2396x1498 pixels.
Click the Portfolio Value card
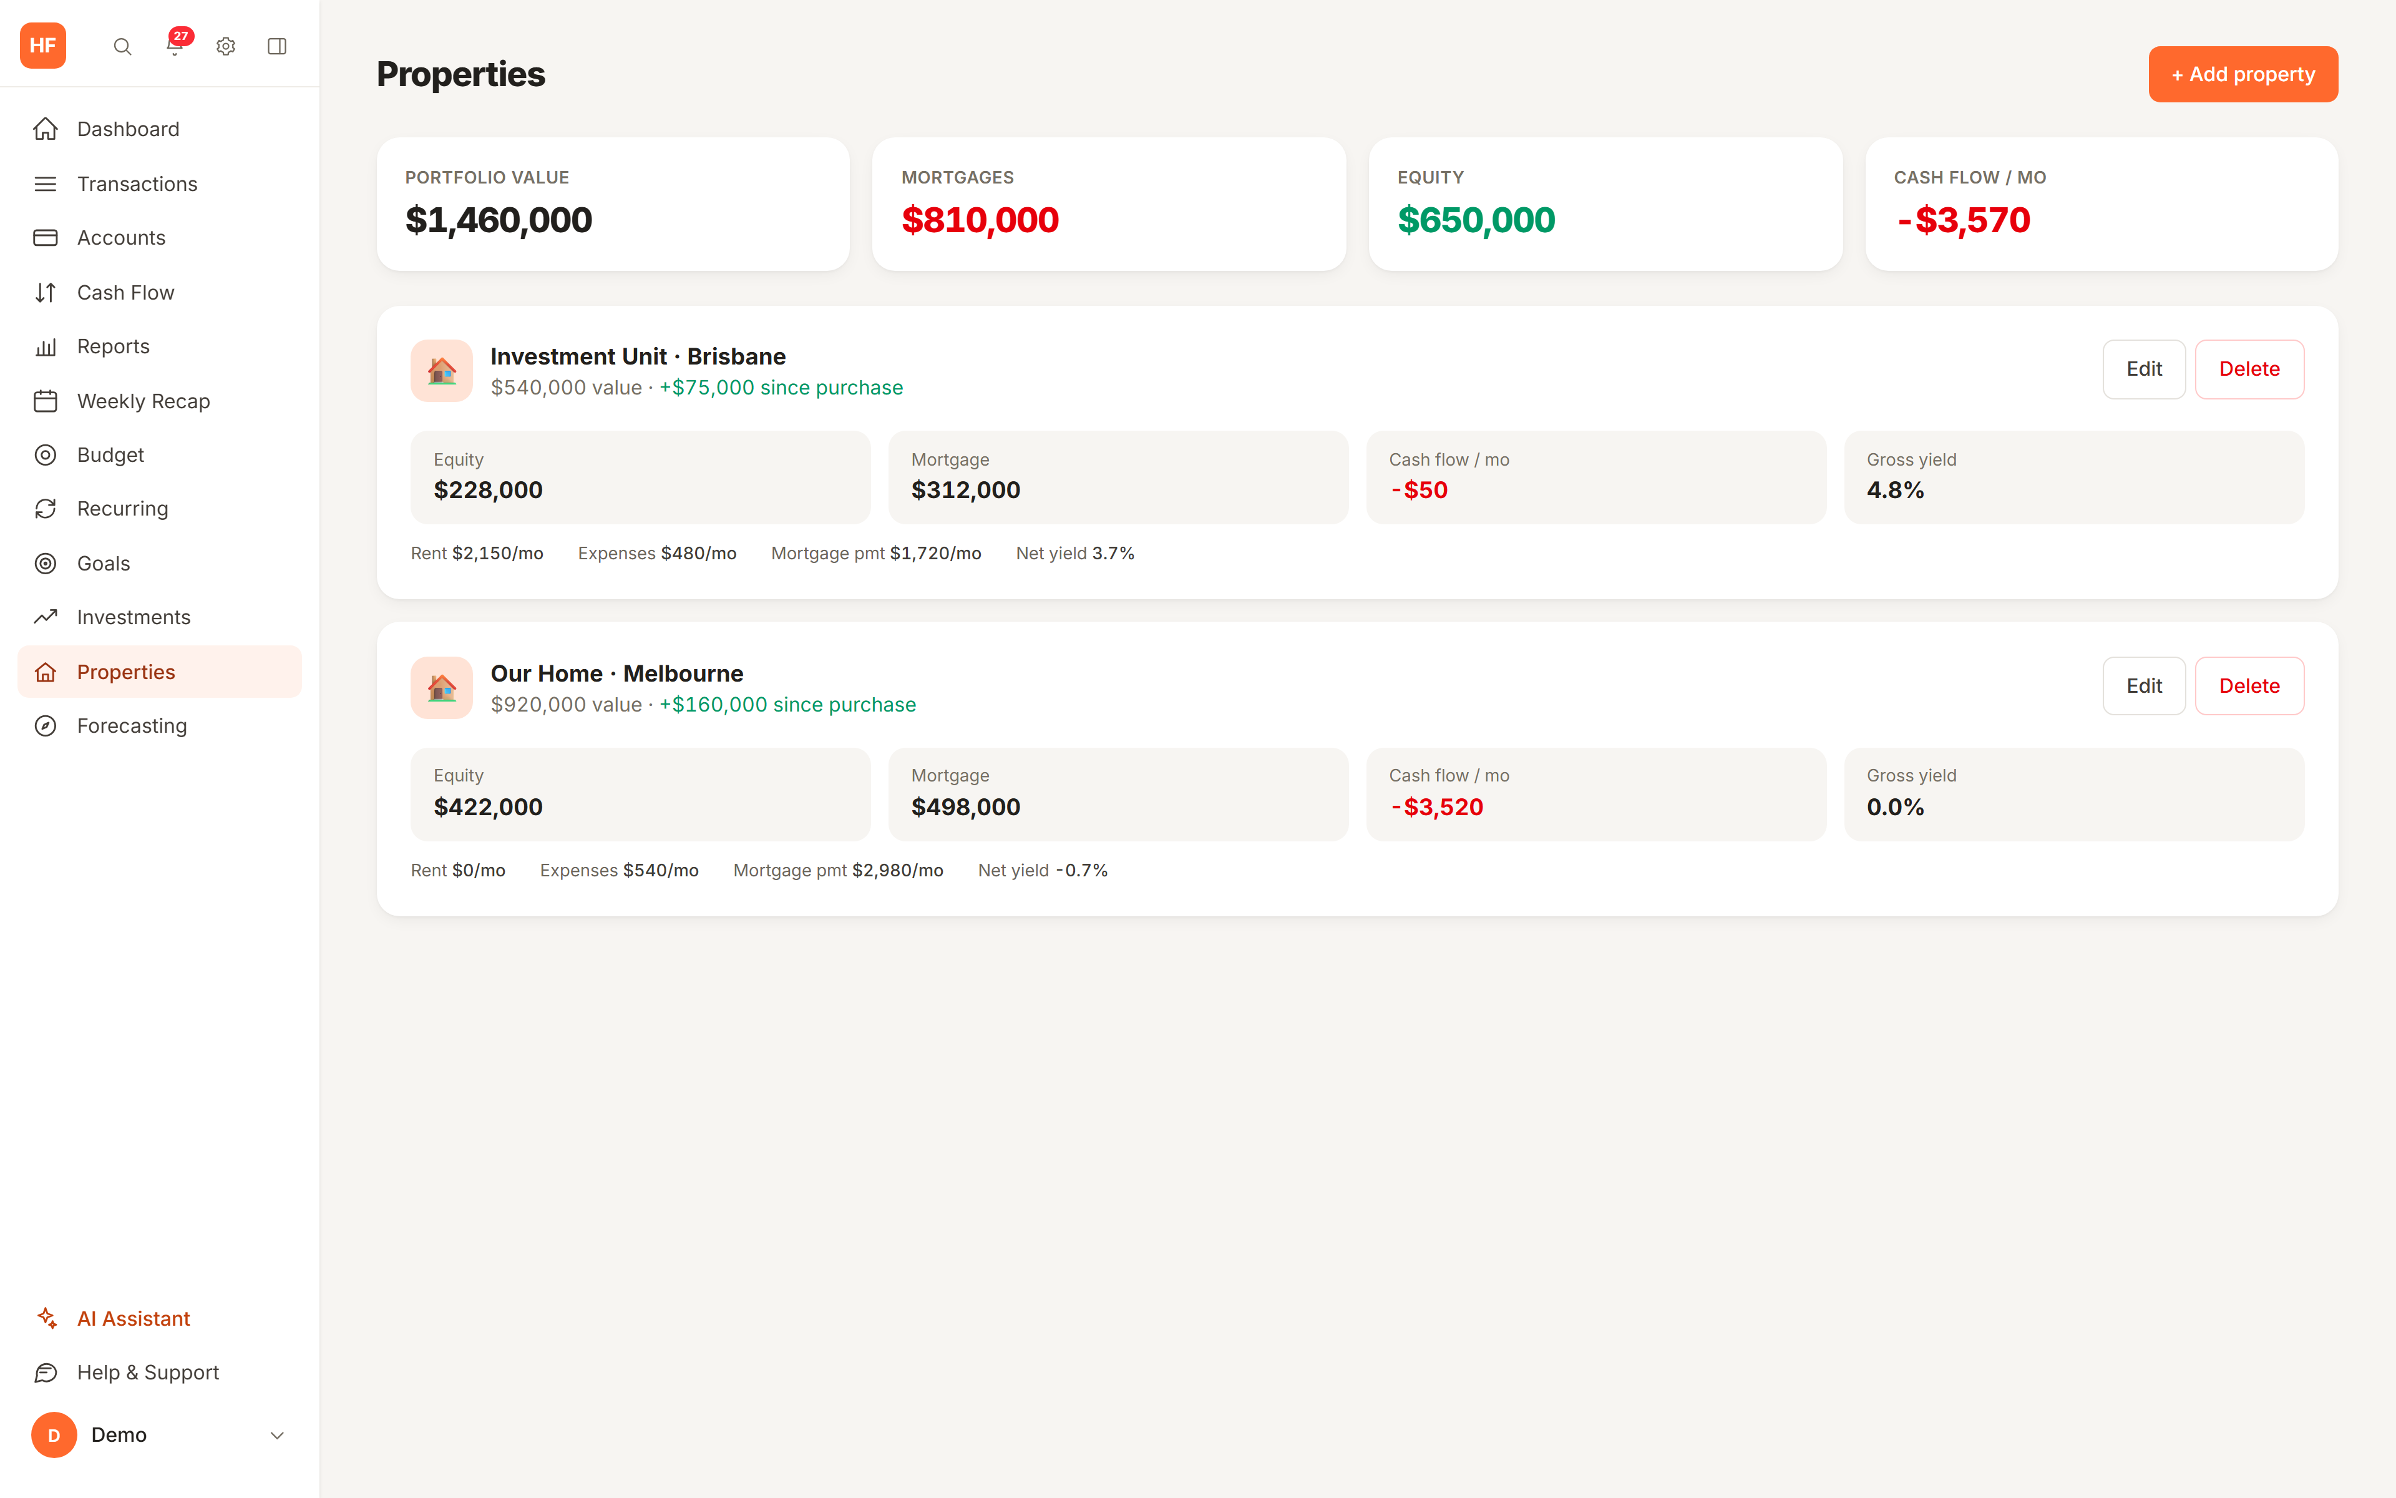click(613, 204)
